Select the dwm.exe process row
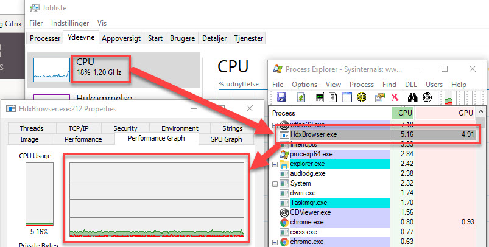Image resolution: width=489 pixels, height=247 pixels. pos(373,193)
